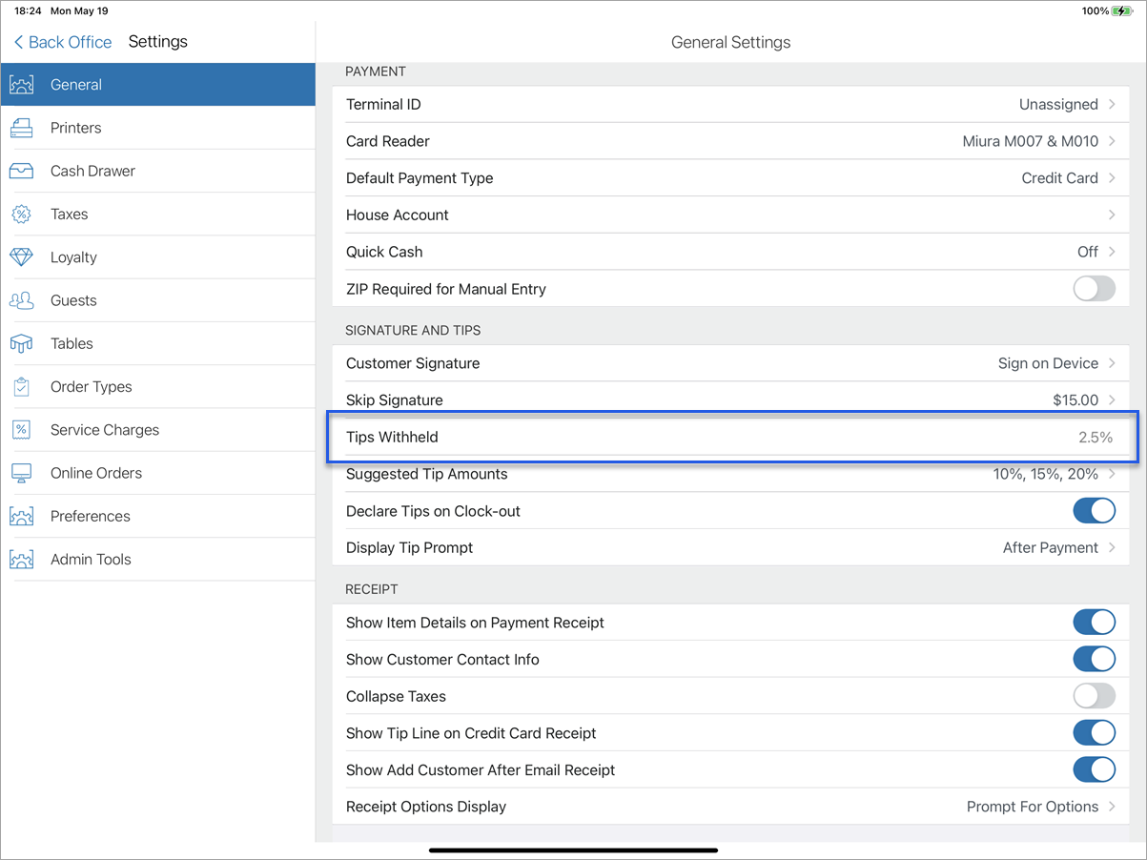Open the Printers settings section
The height and width of the screenshot is (860, 1147).
tap(158, 128)
